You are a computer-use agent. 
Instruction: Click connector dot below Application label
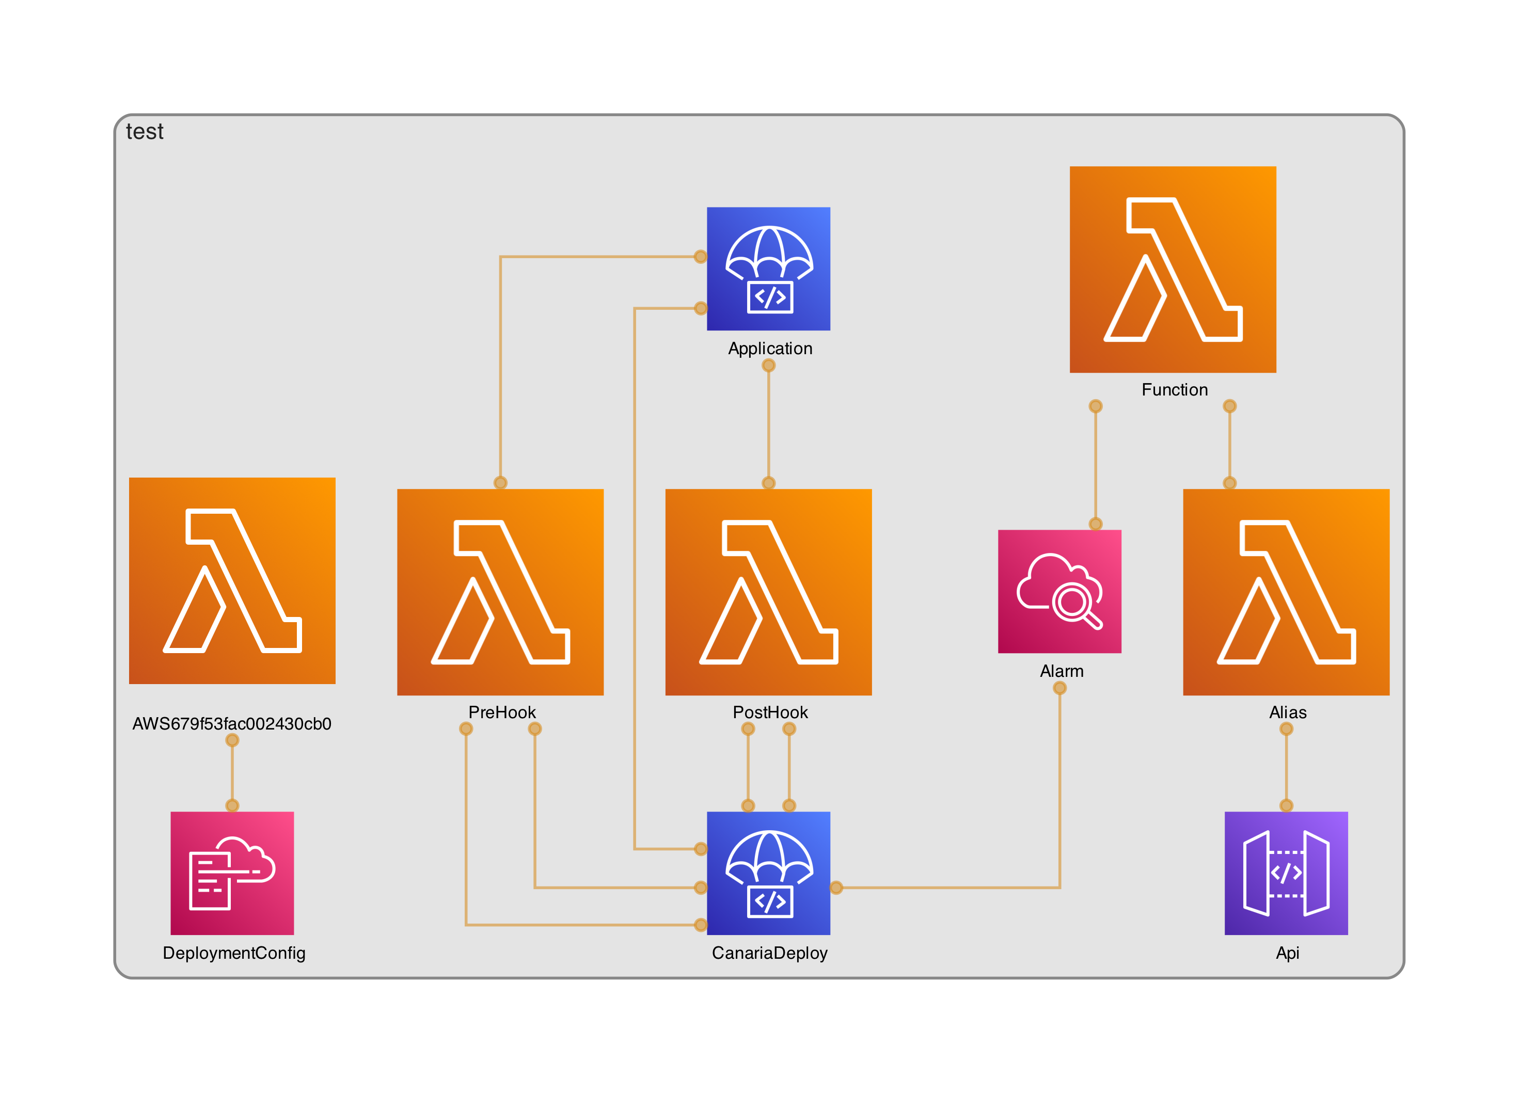(768, 365)
